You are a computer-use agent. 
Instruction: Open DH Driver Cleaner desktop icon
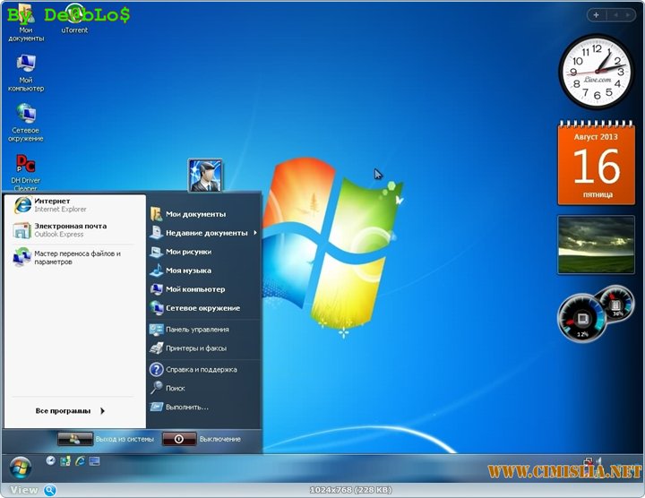tap(25, 167)
